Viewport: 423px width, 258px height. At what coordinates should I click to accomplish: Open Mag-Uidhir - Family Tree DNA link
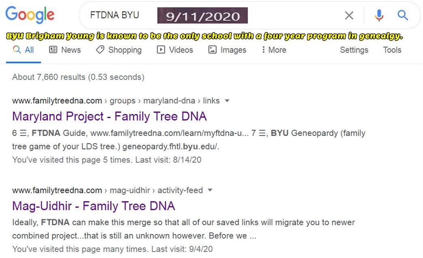(x=94, y=206)
